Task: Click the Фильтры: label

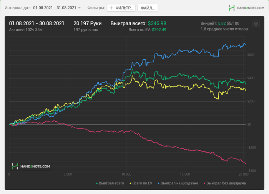Action: (x=96, y=8)
